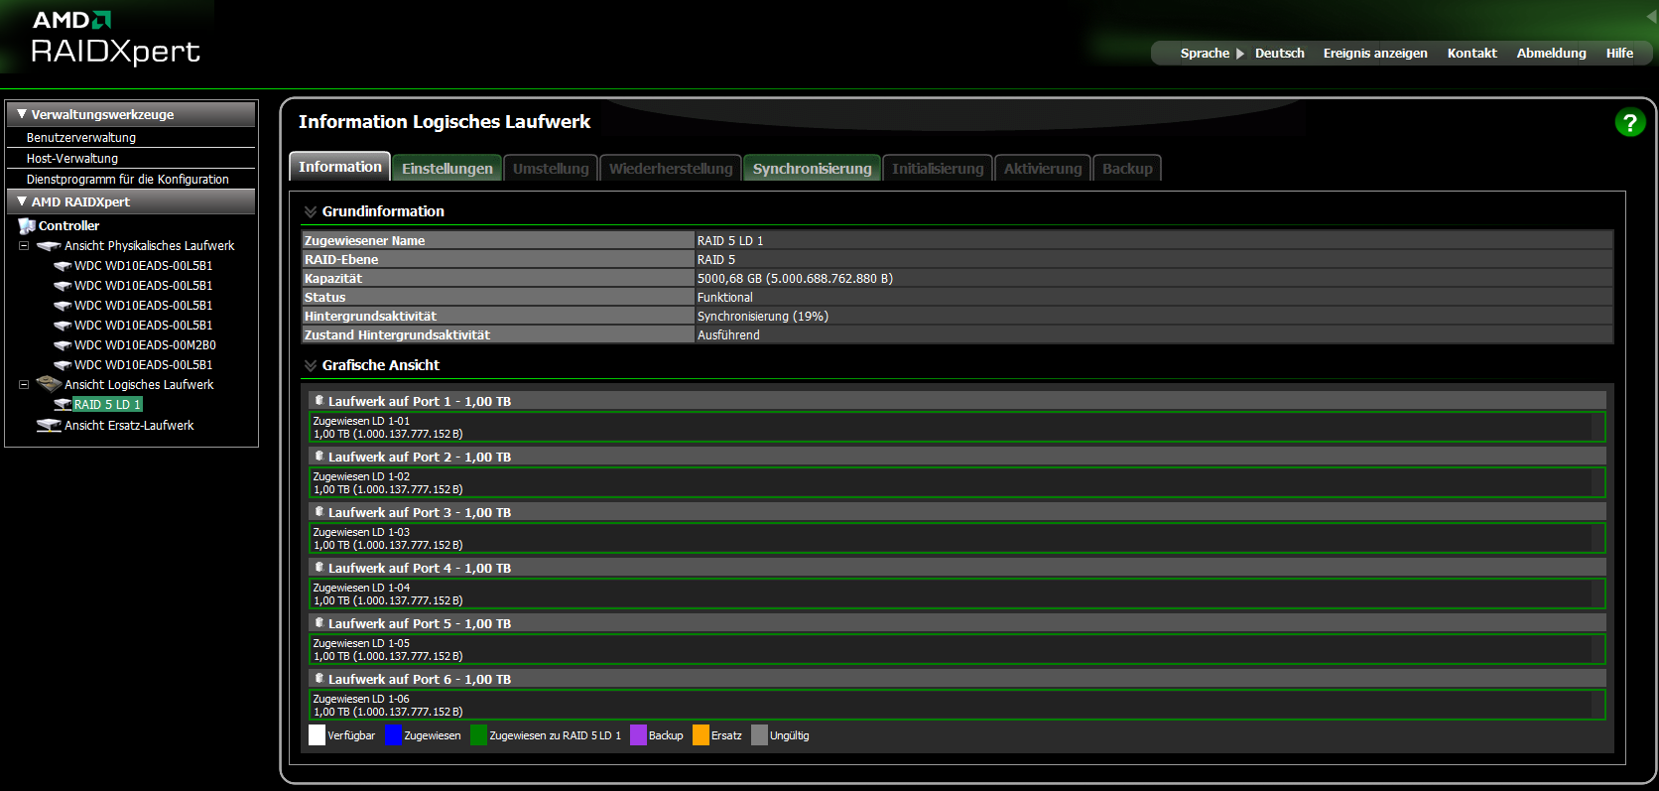
Task: Click the Controller icon in the tree
Action: (27, 226)
